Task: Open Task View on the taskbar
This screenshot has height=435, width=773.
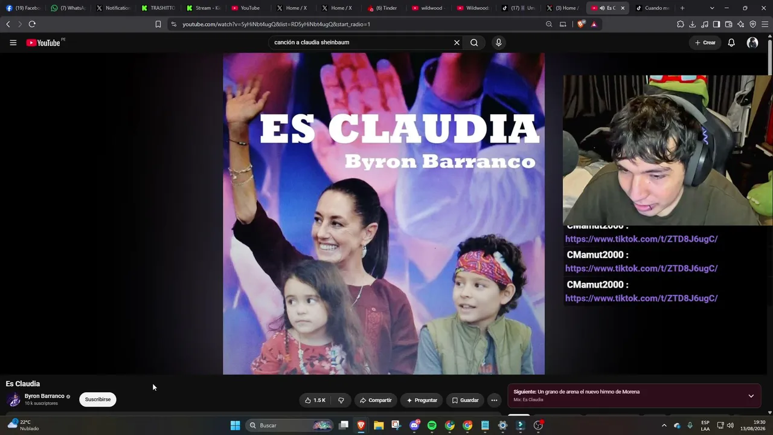Action: point(344,425)
